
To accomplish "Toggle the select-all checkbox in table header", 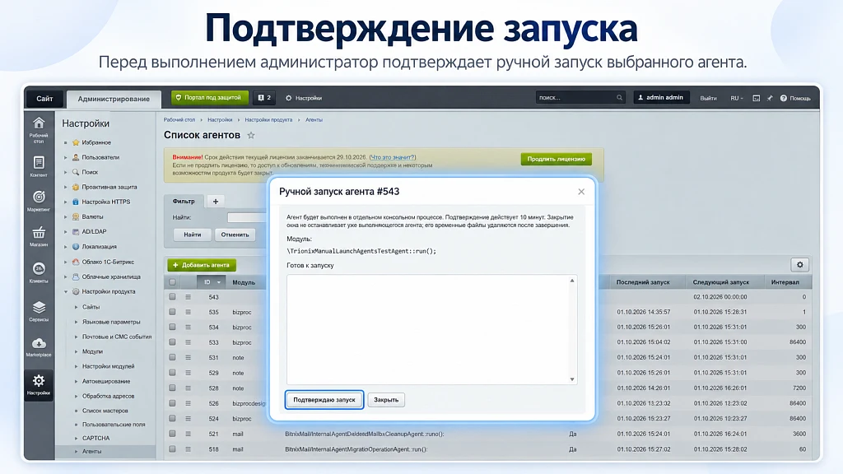I will [x=173, y=282].
